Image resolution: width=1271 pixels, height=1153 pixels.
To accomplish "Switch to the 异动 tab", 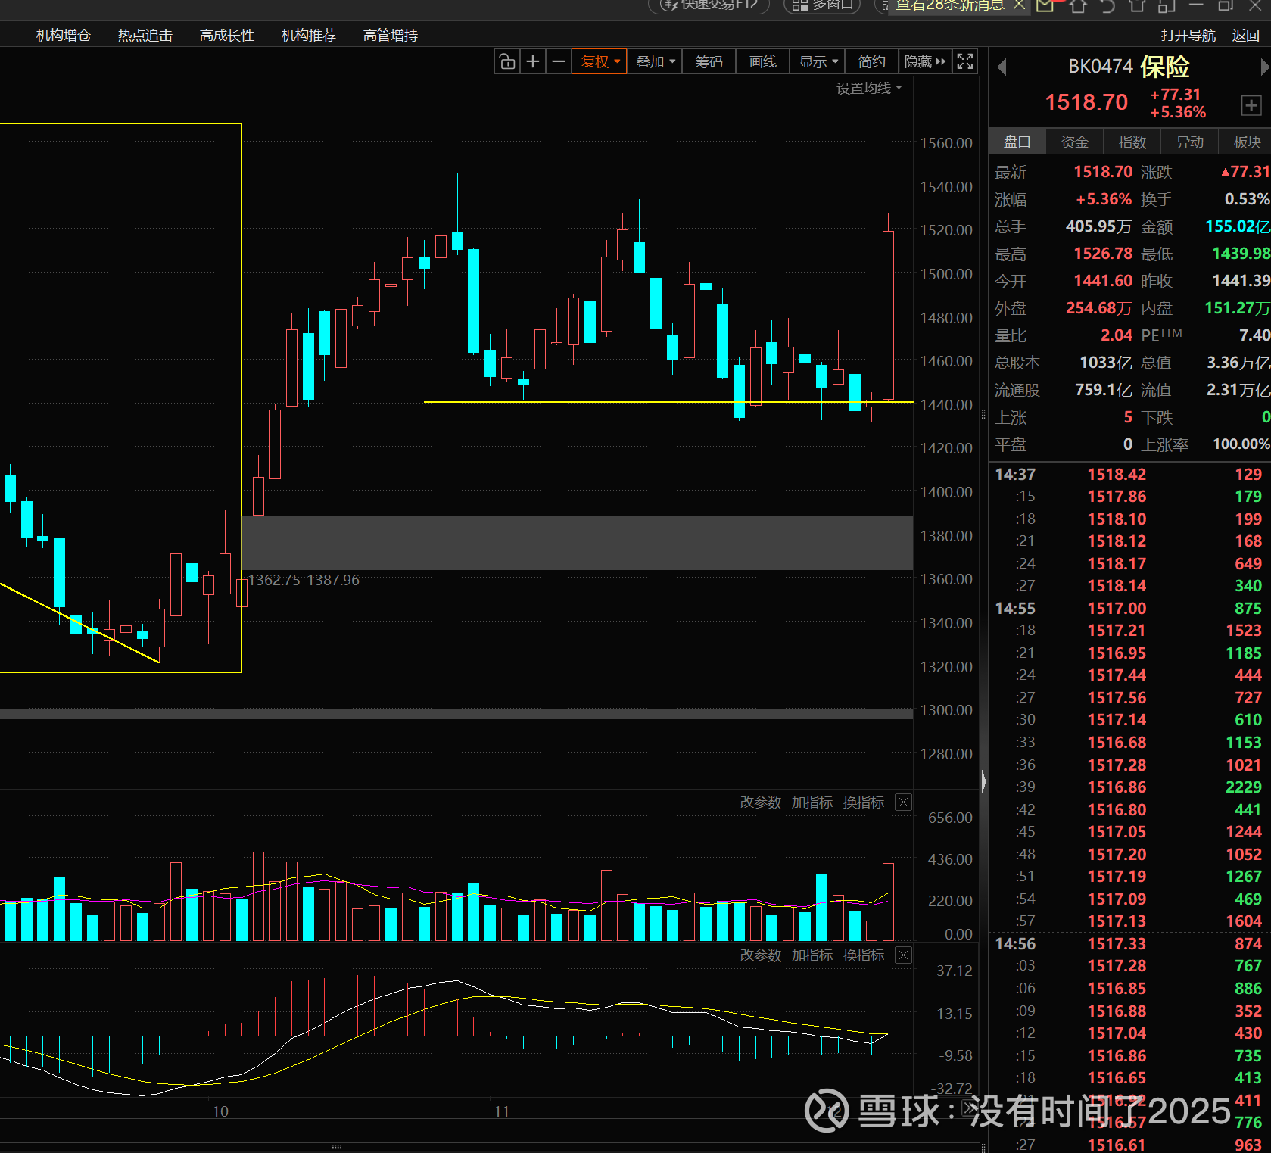I will tap(1190, 142).
